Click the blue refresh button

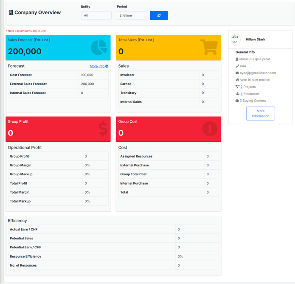click(159, 15)
